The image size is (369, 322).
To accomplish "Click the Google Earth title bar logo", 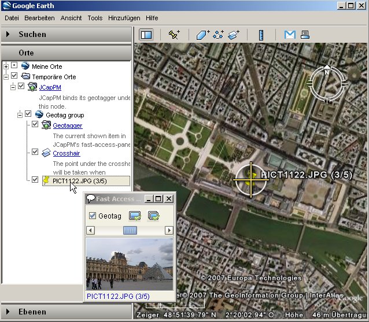I will tap(6, 5).
